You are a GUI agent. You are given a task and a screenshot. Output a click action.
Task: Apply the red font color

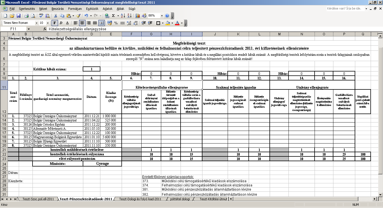pyautogui.click(x=177, y=23)
